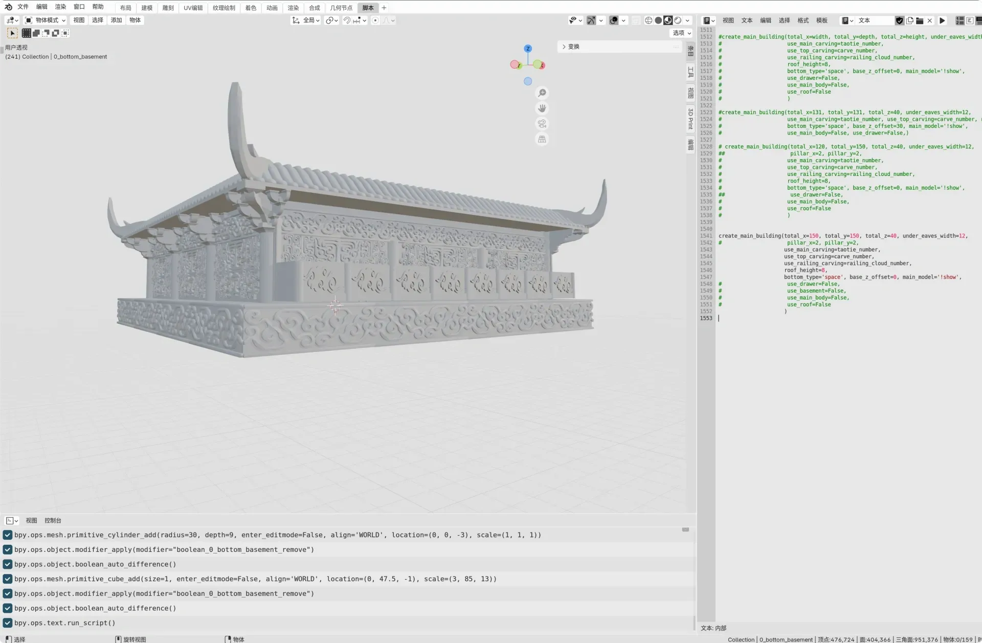The image size is (982, 643).
Task: Run the script with the play button
Action: (942, 20)
